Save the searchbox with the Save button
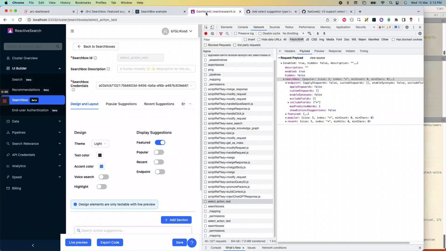The width and height of the screenshot is (446, 251). click(179, 243)
